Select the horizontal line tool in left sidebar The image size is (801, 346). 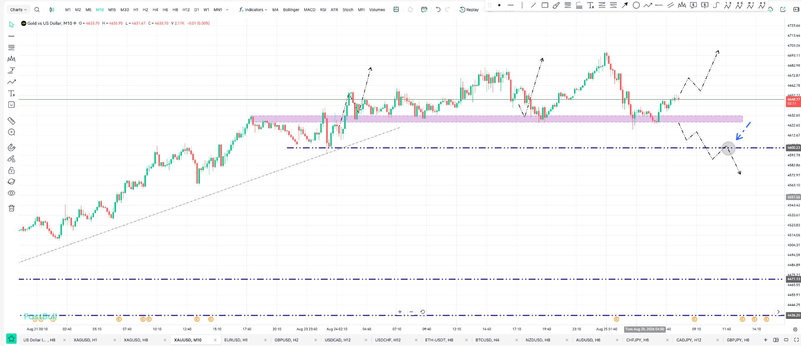pos(11,36)
